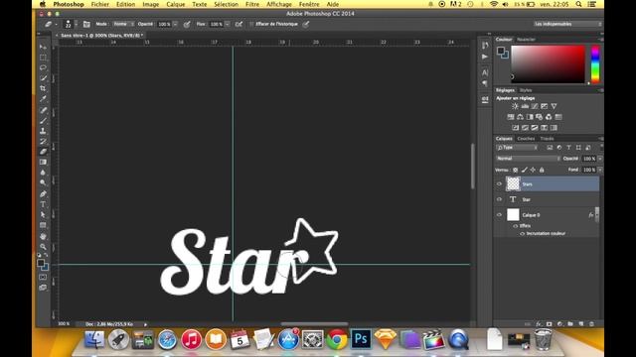Enable Effacer de l'historique checkbox
The image size is (636, 357).
251,24
